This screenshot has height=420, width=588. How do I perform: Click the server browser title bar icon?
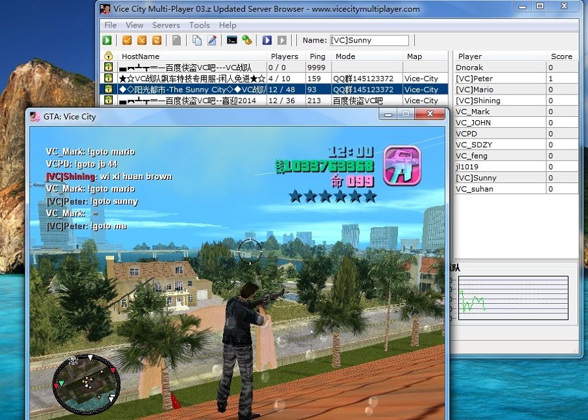coord(106,9)
